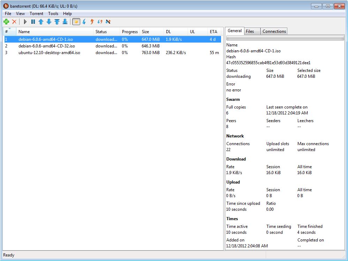Image resolution: width=348 pixels, height=261 pixels.
Task: Switch to the Connections tab
Action: point(274,31)
